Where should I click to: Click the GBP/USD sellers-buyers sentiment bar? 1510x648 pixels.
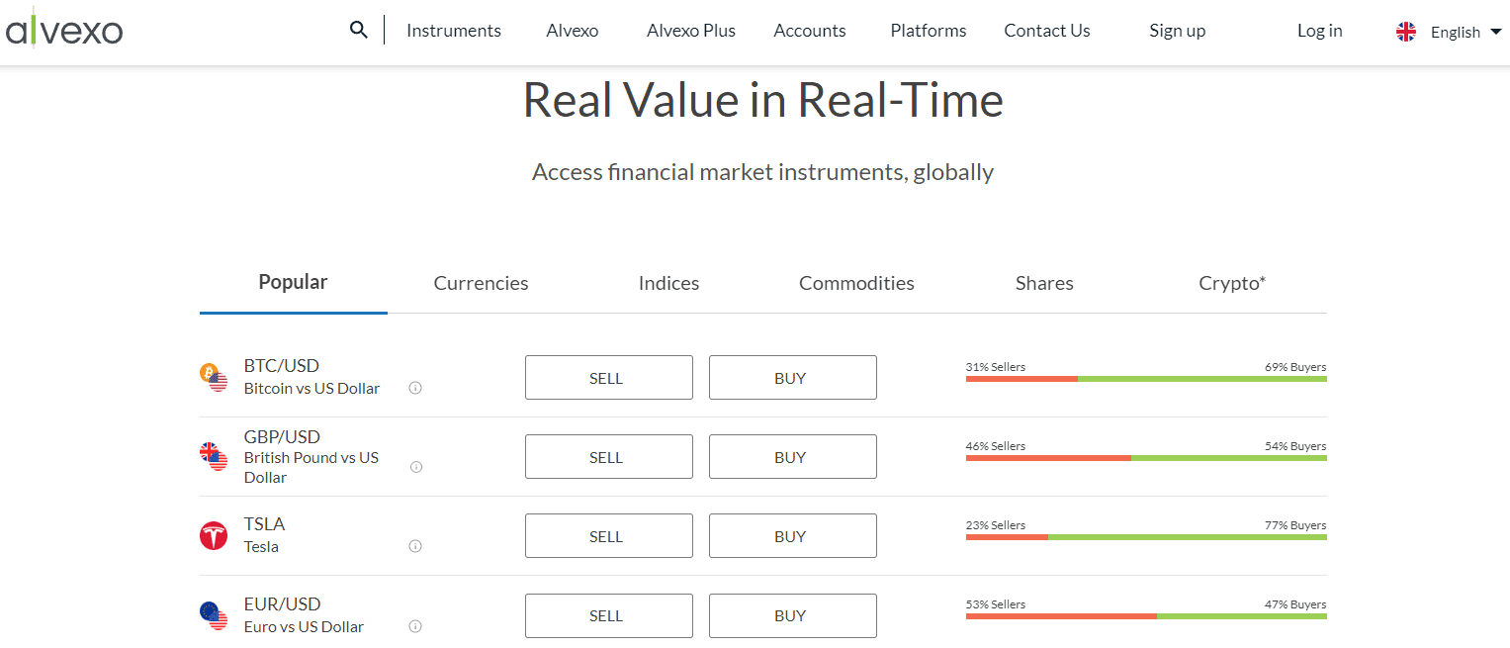click(x=1146, y=458)
